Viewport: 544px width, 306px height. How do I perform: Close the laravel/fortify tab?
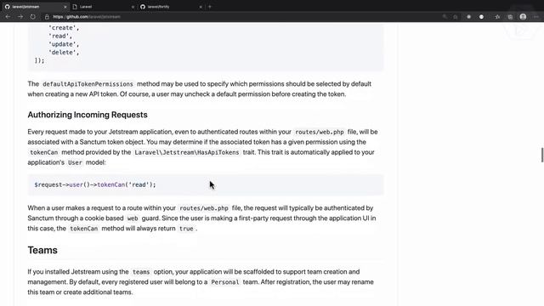pos(201,7)
